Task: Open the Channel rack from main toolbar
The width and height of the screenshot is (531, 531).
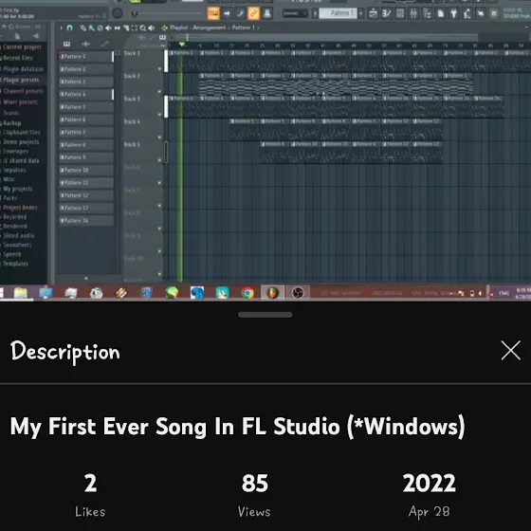Action: point(400,13)
